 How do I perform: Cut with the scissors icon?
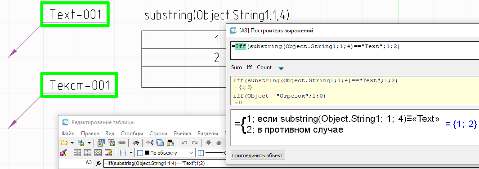point(150,143)
